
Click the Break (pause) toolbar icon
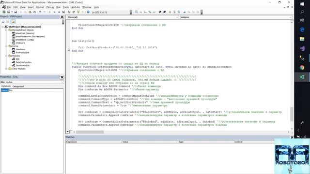tap(54, 12)
